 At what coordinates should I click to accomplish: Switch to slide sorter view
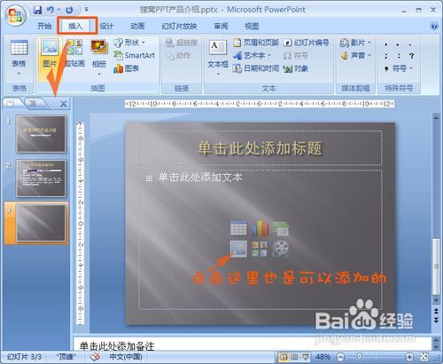294,357
